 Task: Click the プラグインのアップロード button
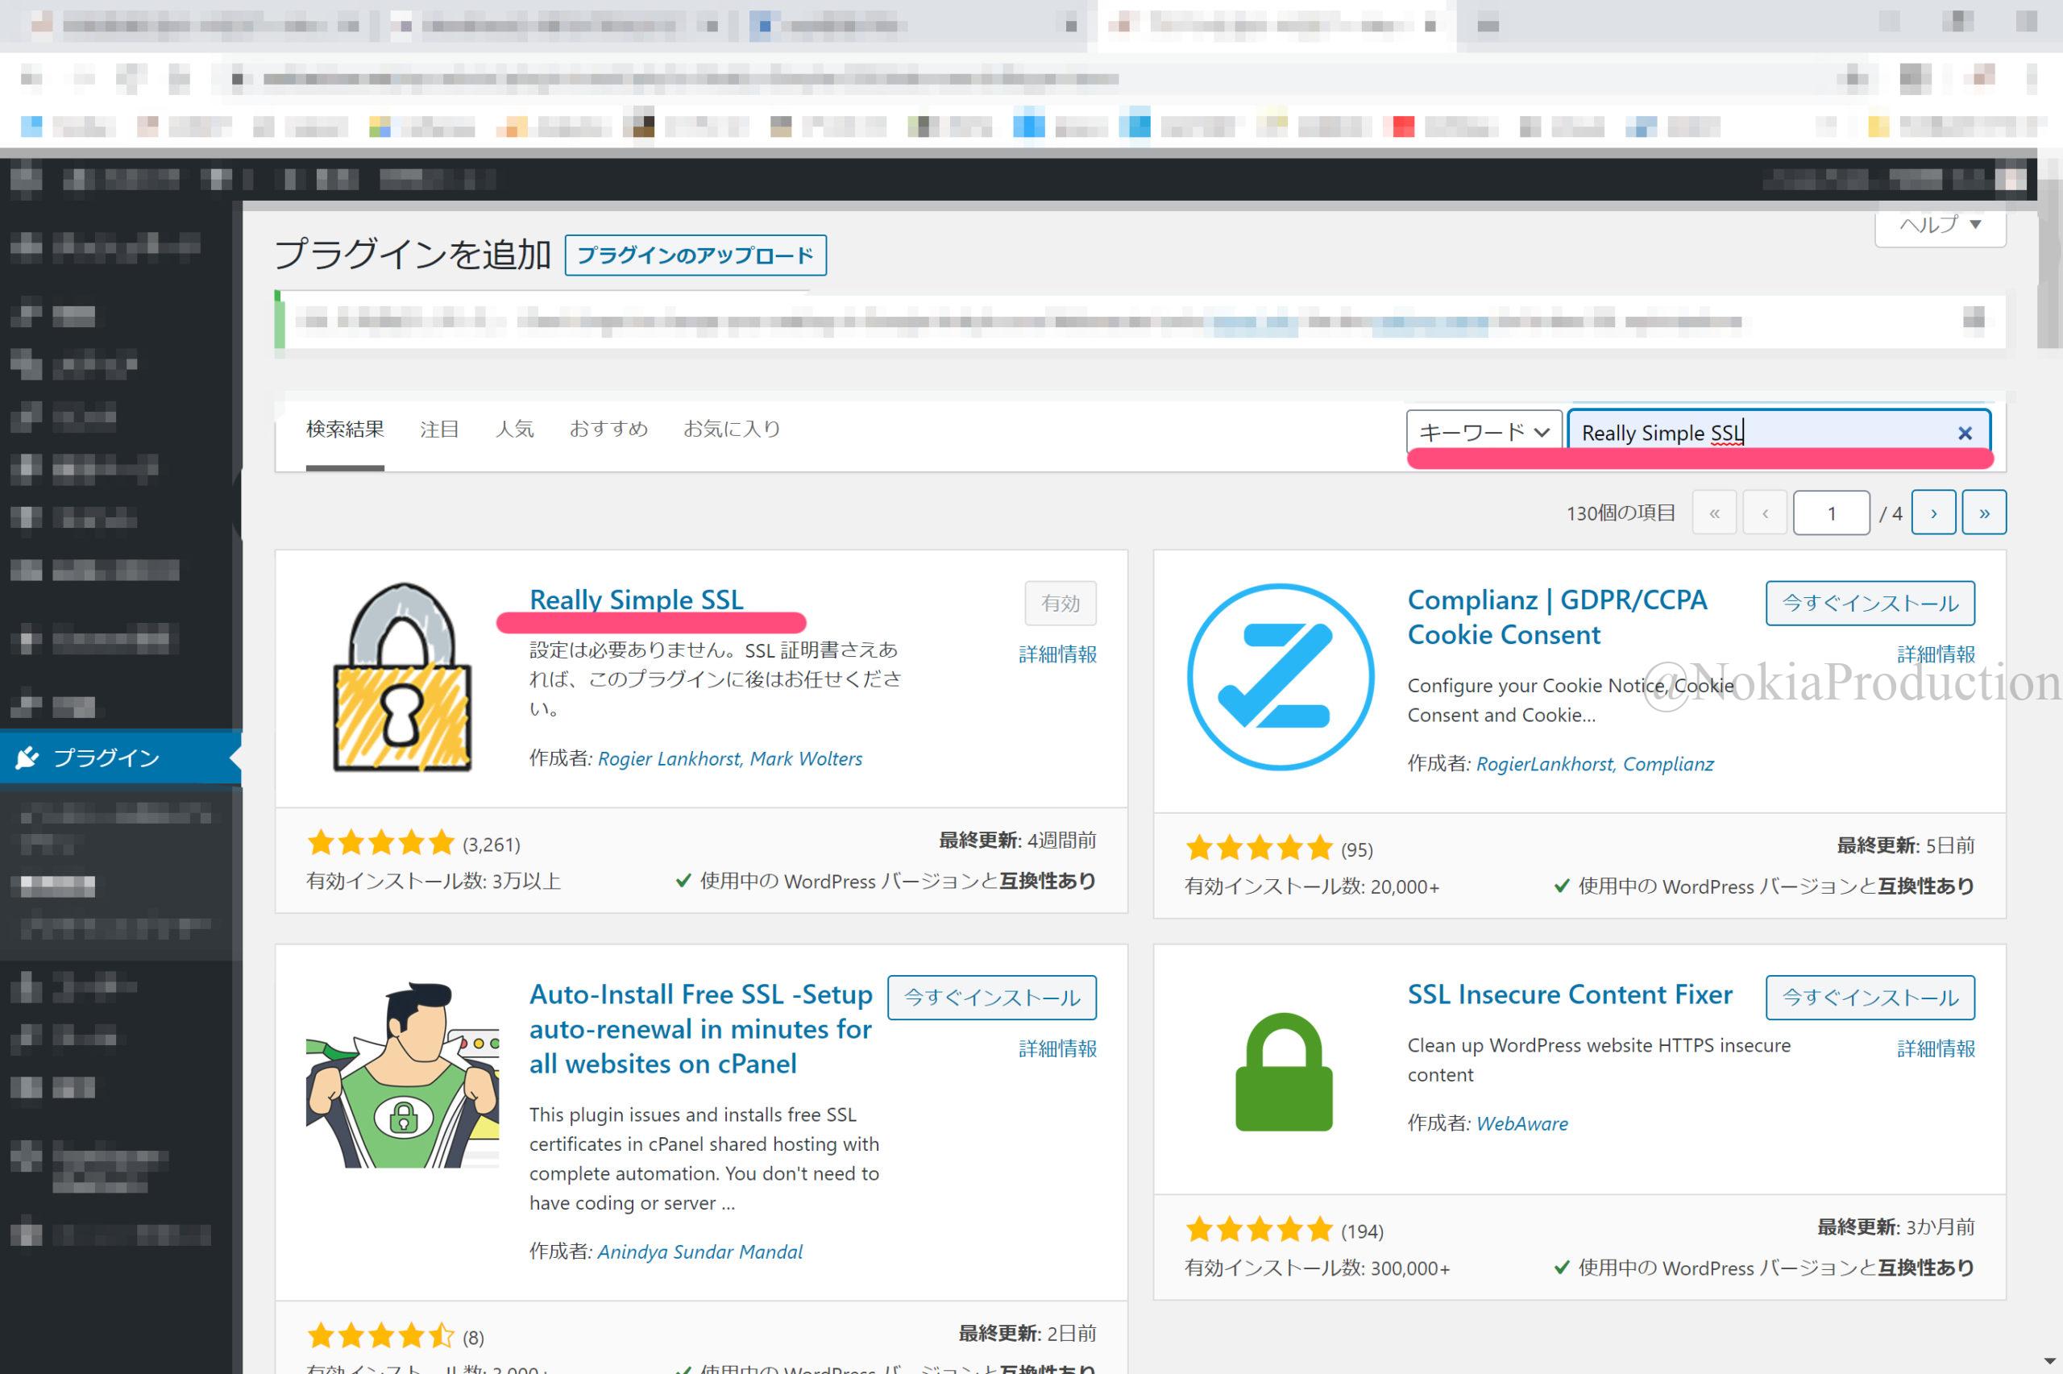(x=695, y=255)
